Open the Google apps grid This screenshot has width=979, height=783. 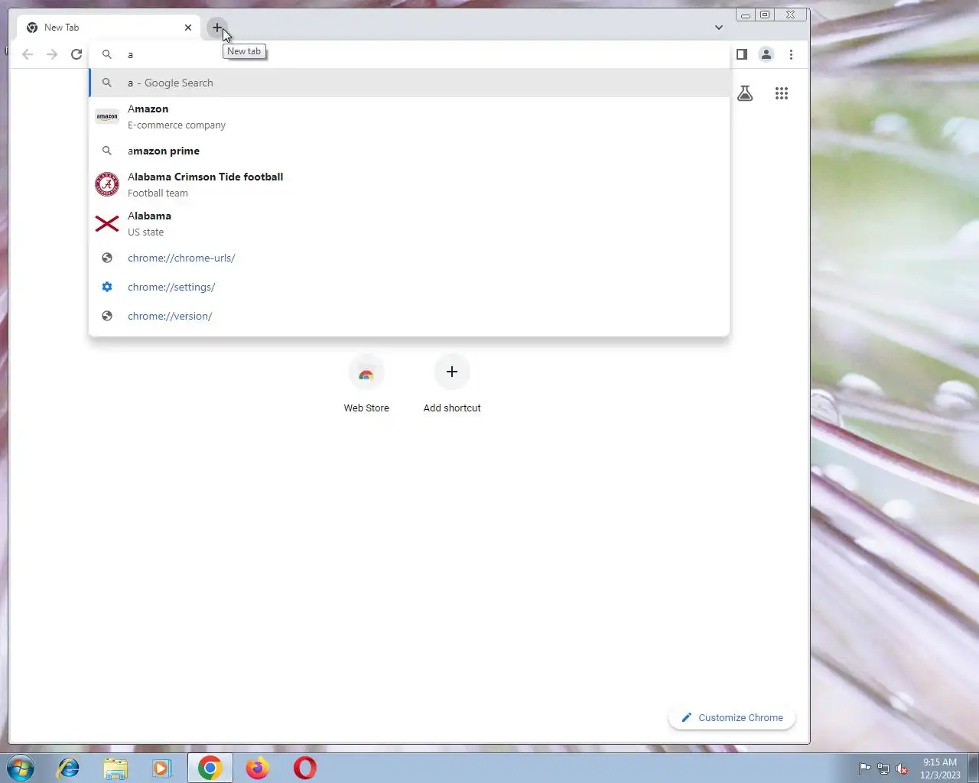pos(781,93)
